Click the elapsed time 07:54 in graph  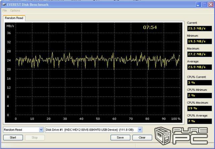click(150, 27)
